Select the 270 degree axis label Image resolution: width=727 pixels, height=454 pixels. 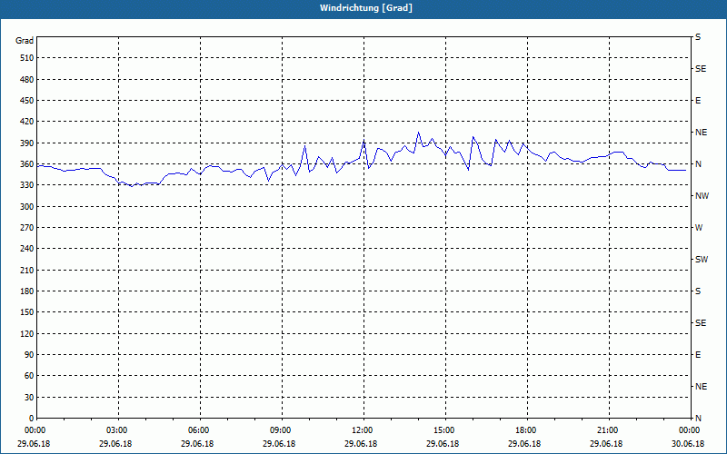point(27,228)
